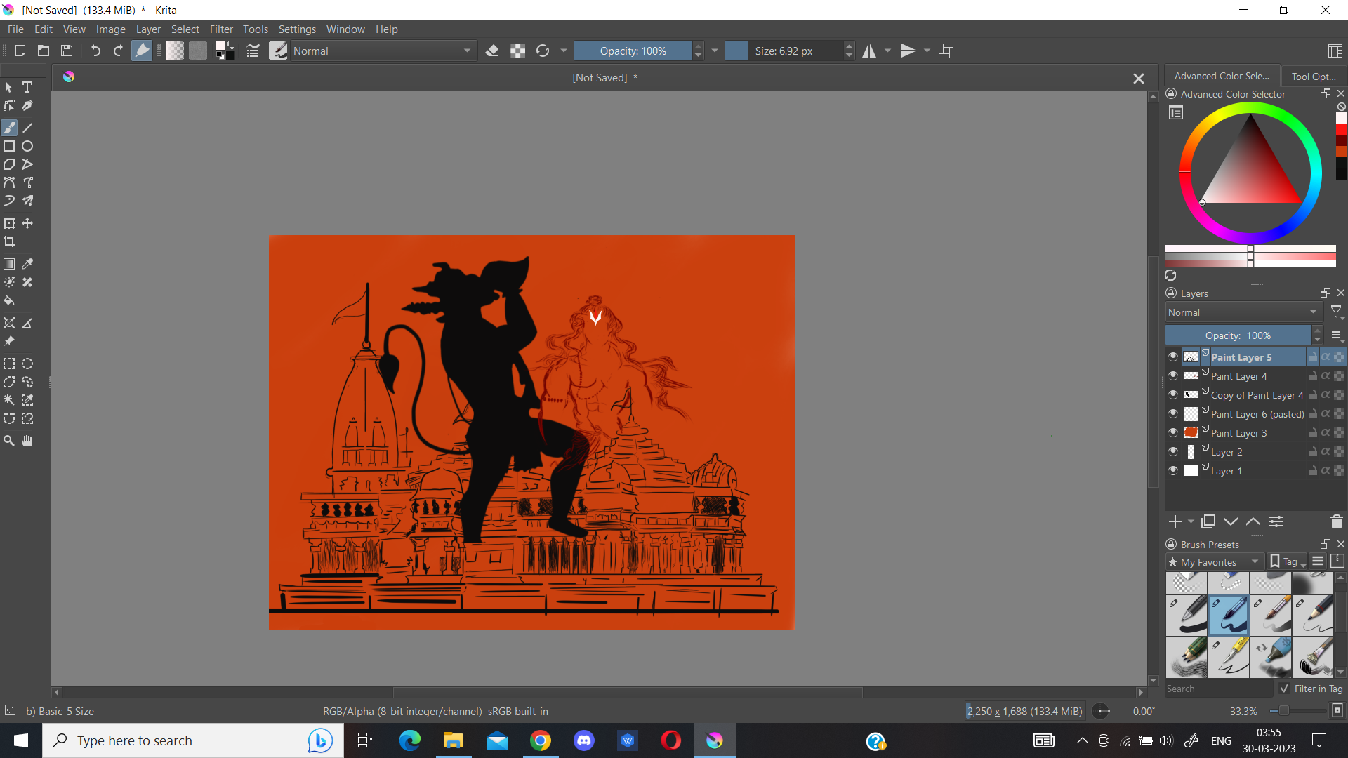Viewport: 1348px width, 758px height.
Task: Delete the selected layer with trash icon
Action: [1336, 521]
